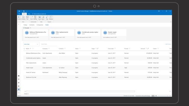Switch to the Today tab
This screenshot has width=189, height=106.
(25, 25)
